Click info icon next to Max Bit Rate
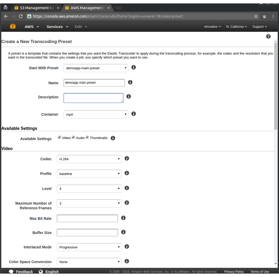Image resolution: width=279 pixels, height=277 pixels. tap(124, 218)
